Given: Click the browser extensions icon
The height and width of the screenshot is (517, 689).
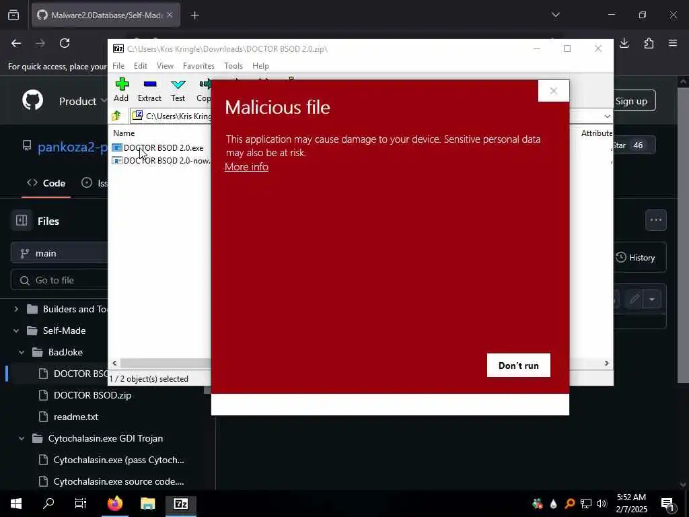Looking at the screenshot, I should click(x=649, y=43).
